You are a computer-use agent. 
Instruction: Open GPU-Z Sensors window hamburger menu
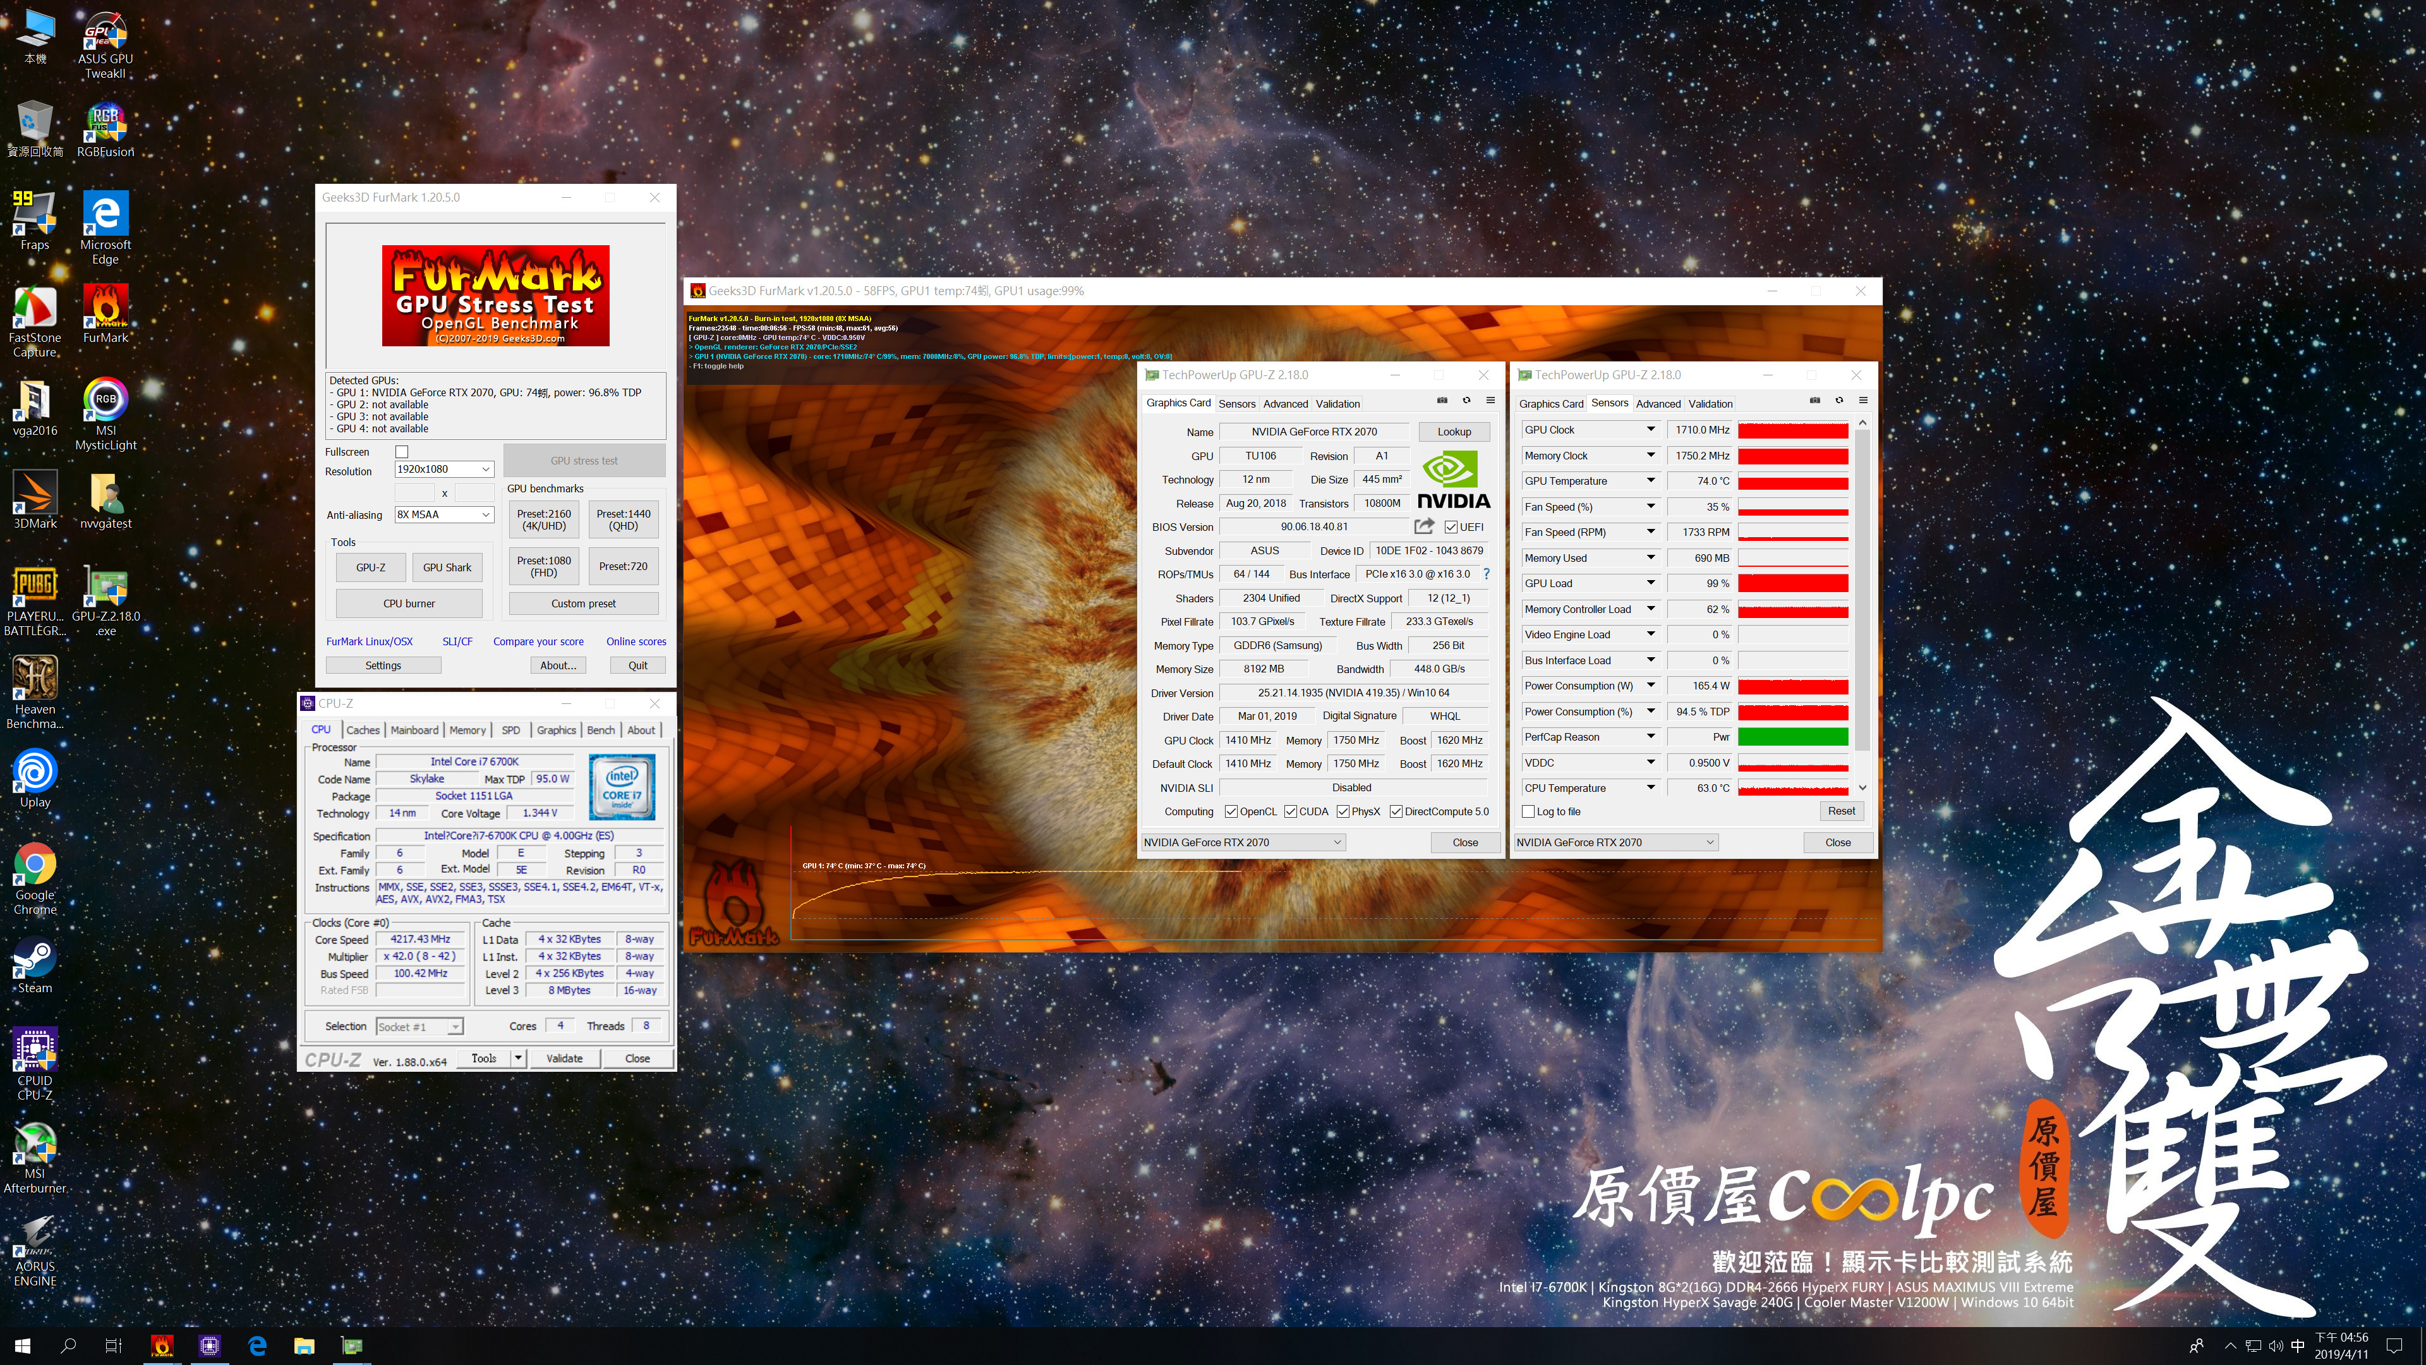pyautogui.click(x=1863, y=401)
